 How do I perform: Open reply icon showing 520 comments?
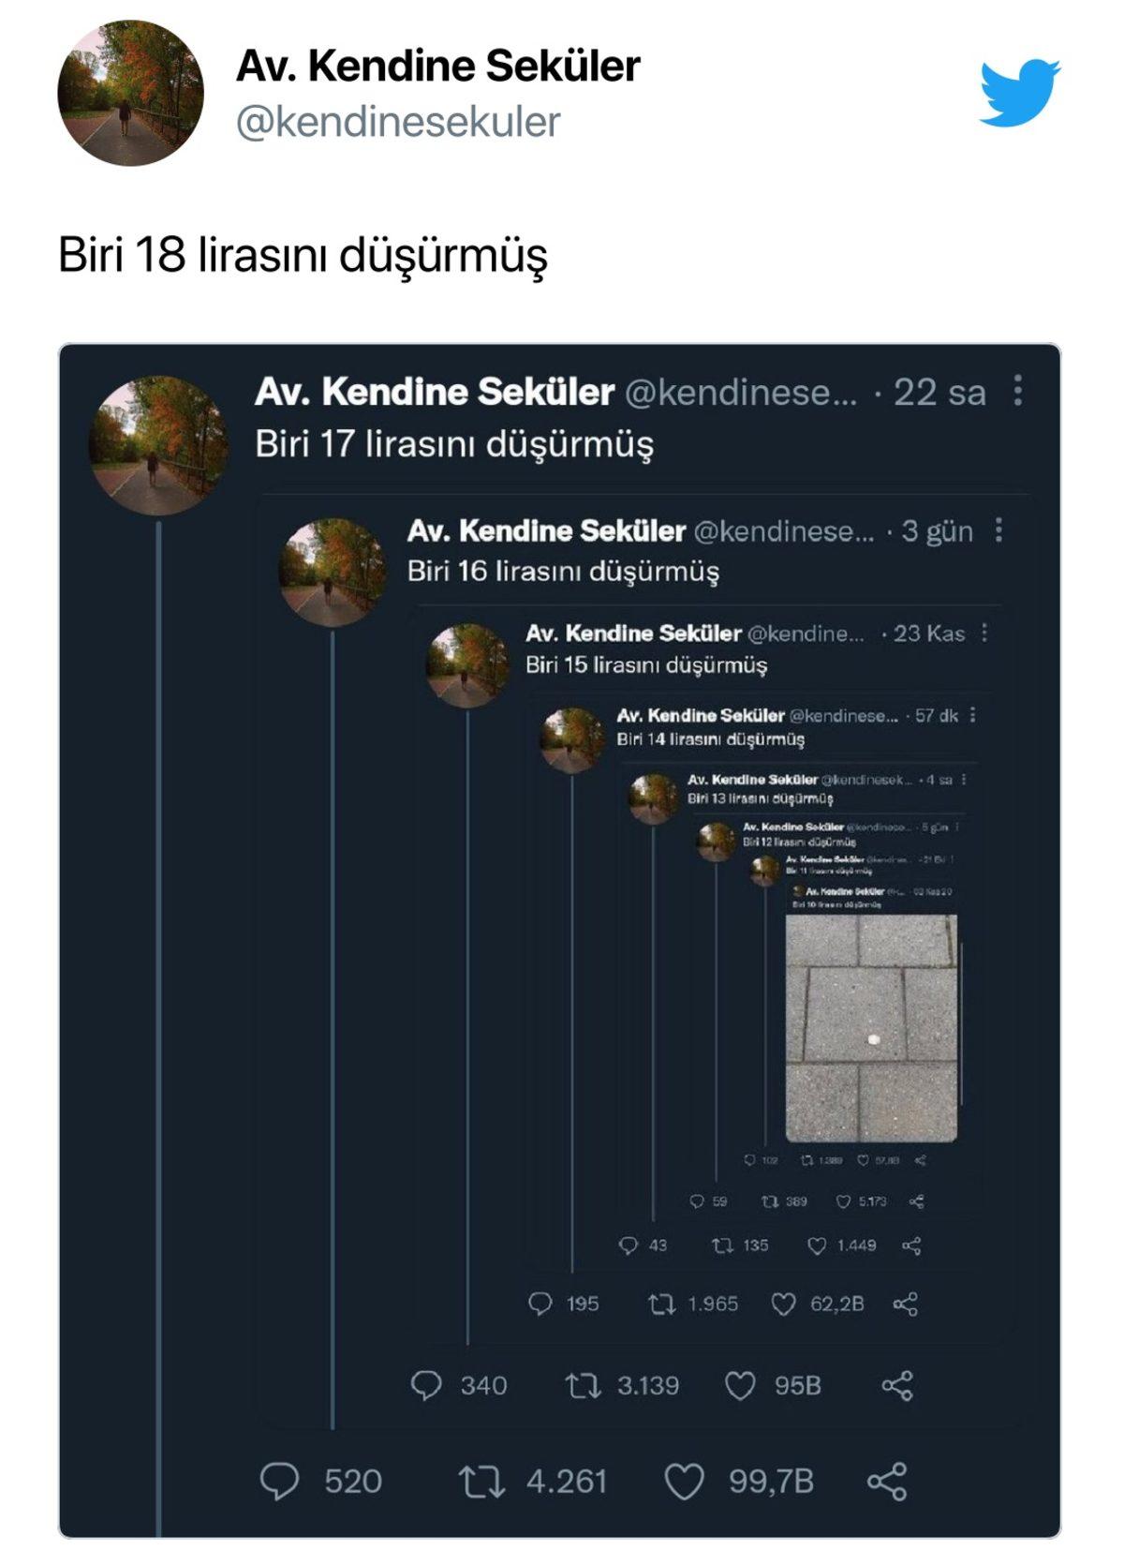point(279,1482)
